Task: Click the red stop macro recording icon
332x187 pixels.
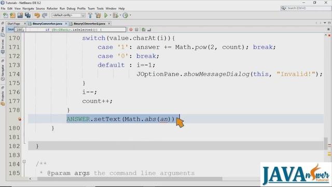Action: click(131, 30)
